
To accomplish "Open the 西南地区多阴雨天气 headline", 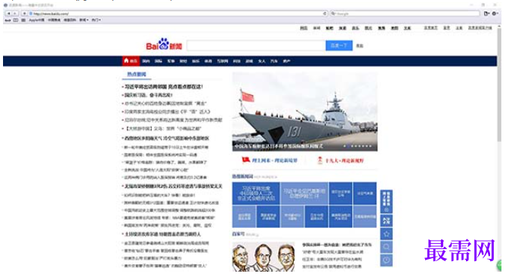I will pyautogui.click(x=167, y=138).
